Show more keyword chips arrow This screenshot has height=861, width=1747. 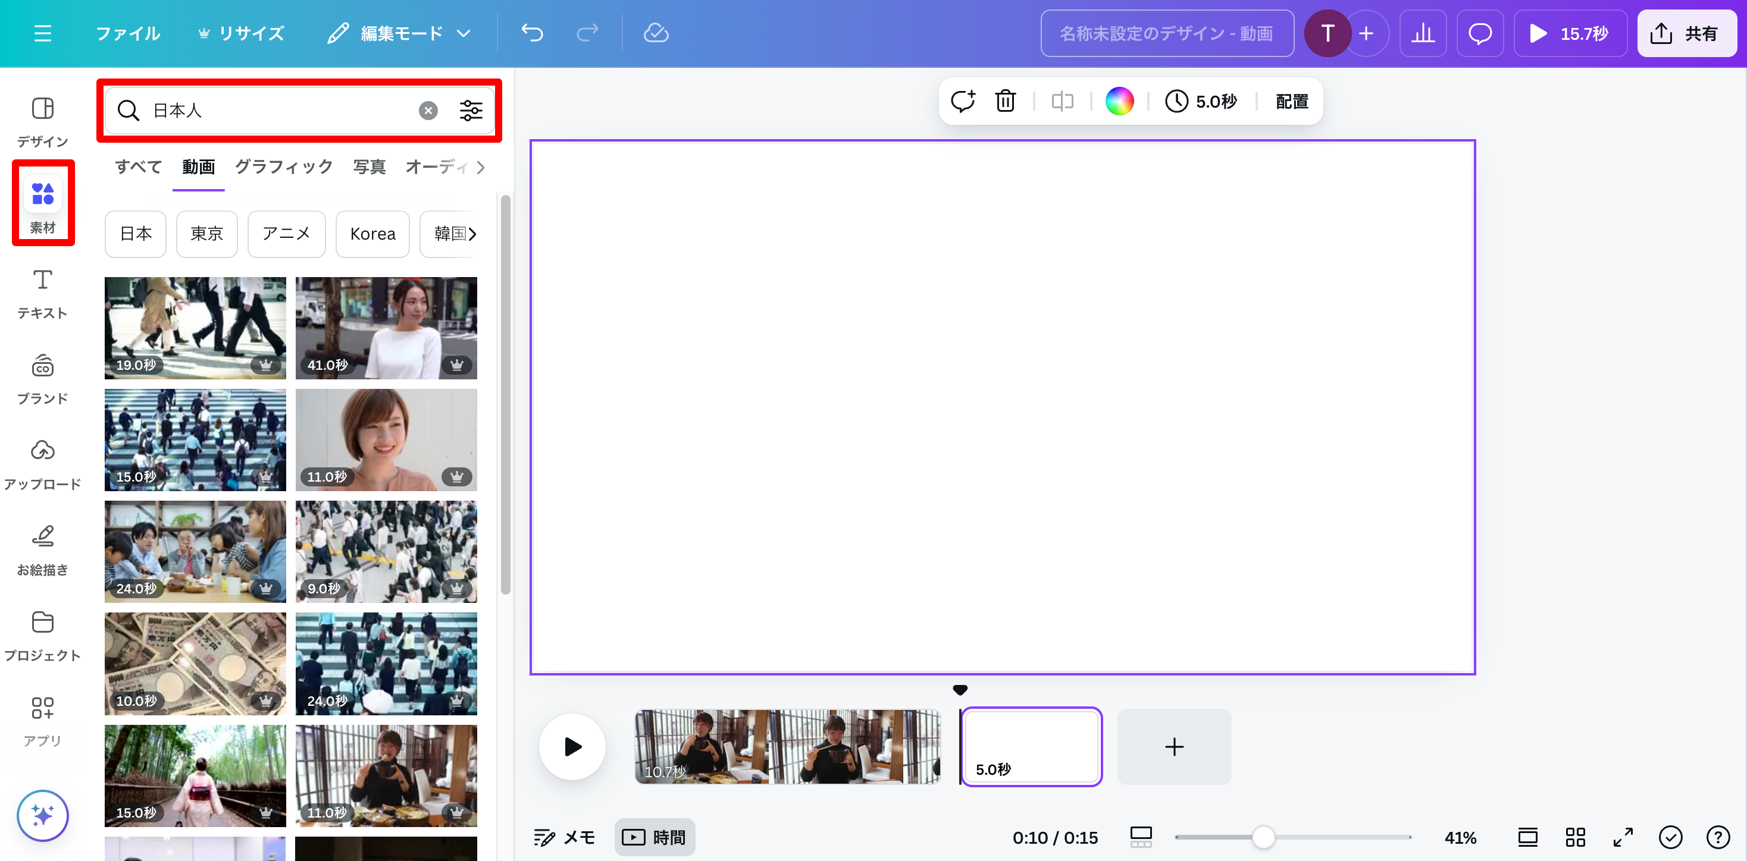click(472, 234)
